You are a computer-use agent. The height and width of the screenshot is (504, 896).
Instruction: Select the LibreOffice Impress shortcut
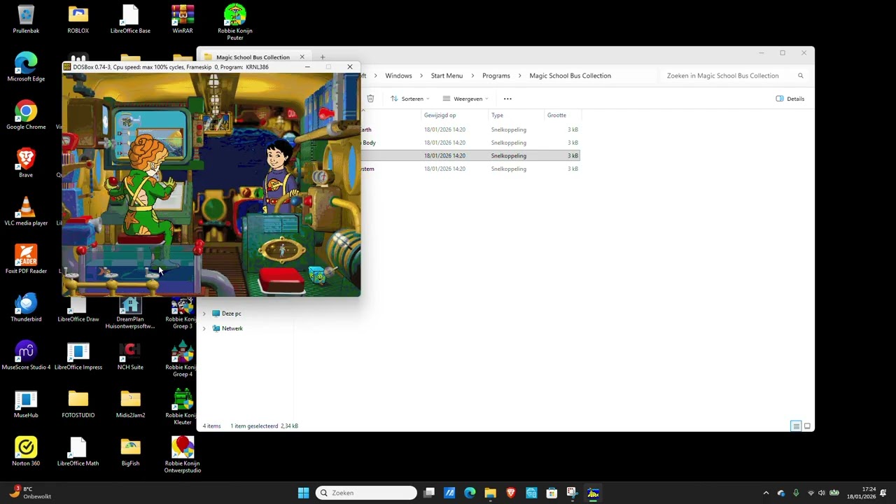point(78,357)
